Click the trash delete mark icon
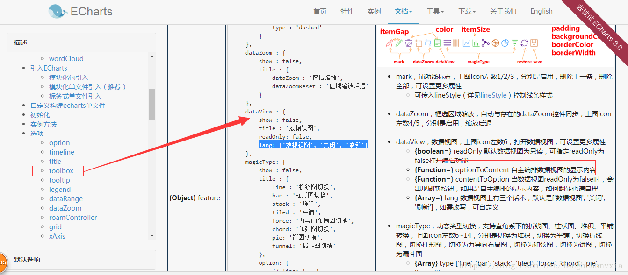Image resolution: width=628 pixels, height=275 pixels. point(410,43)
